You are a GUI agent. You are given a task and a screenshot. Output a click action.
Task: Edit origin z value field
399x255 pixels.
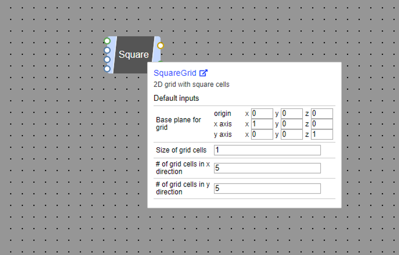(x=322, y=113)
